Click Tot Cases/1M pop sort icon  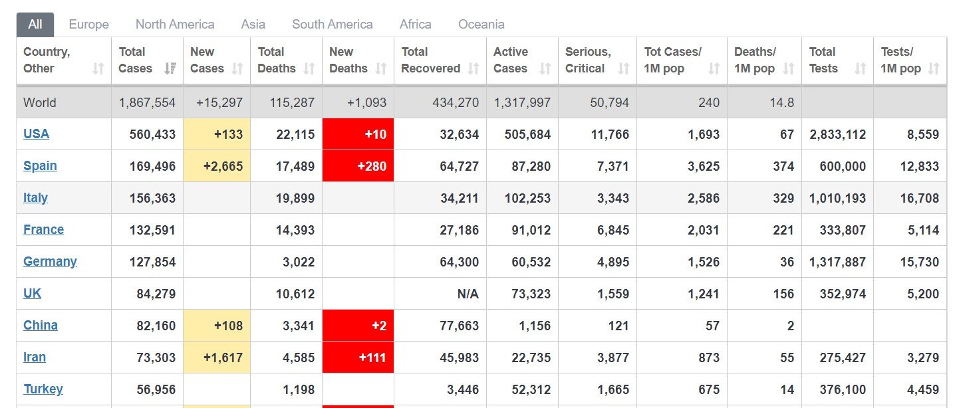[x=714, y=68]
